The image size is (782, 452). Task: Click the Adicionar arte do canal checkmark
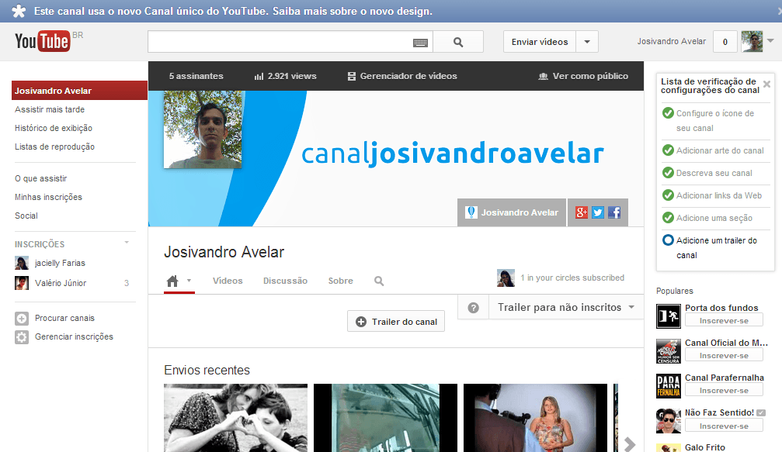point(668,150)
